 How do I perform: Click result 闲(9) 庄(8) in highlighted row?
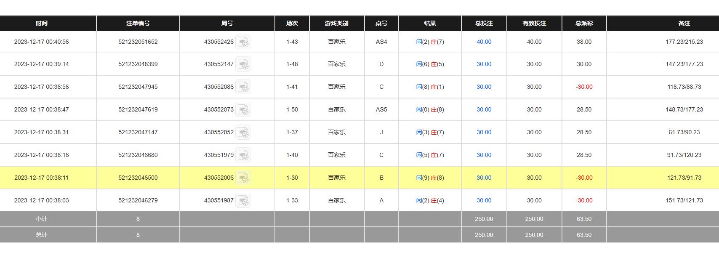(430, 178)
